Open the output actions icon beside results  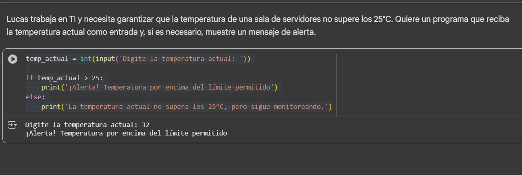click(x=13, y=125)
